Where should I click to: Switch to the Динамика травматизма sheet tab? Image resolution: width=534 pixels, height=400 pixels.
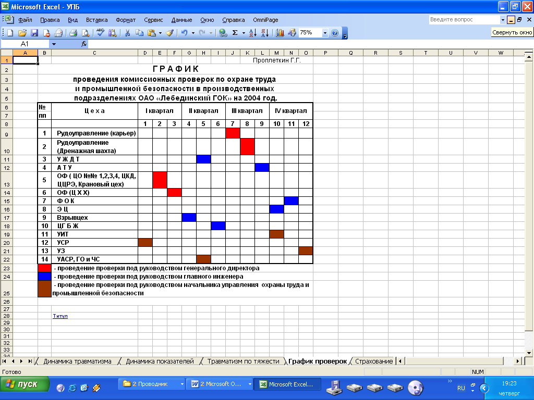tap(77, 361)
